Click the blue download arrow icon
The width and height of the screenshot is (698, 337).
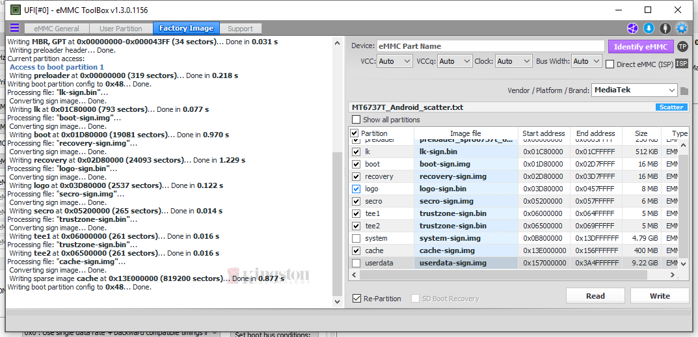649,29
